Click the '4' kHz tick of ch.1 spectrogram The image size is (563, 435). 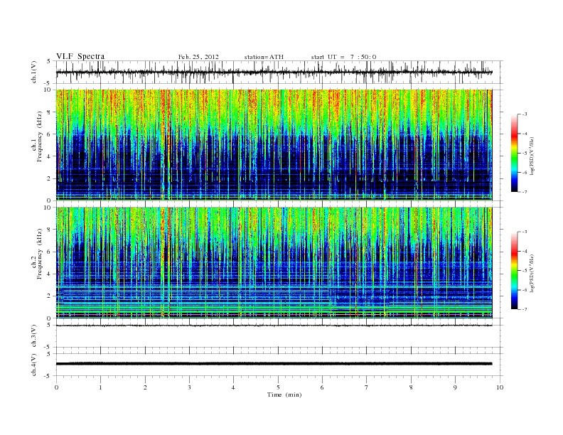(49, 156)
